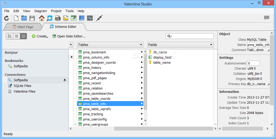Screen dimensions: 276x139
Task: Open the Create dropdown menu
Action: coord(40,36)
